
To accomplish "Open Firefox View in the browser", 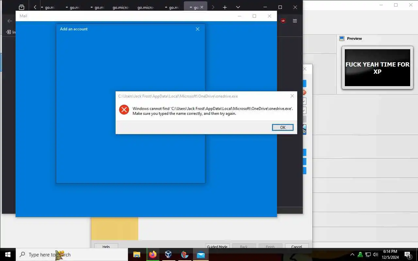I will [x=22, y=7].
